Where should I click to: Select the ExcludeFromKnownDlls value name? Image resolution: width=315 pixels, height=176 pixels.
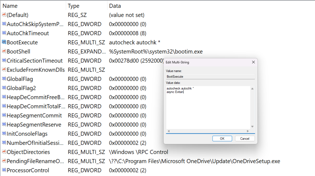(x=36, y=70)
